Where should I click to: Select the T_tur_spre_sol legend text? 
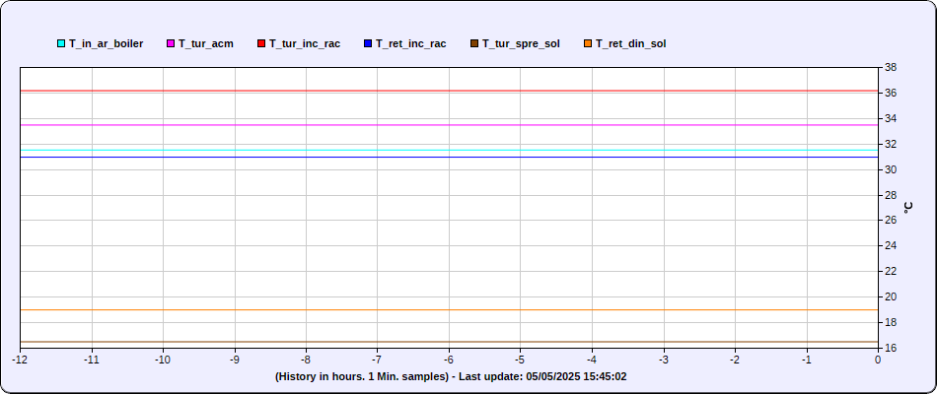click(x=521, y=44)
